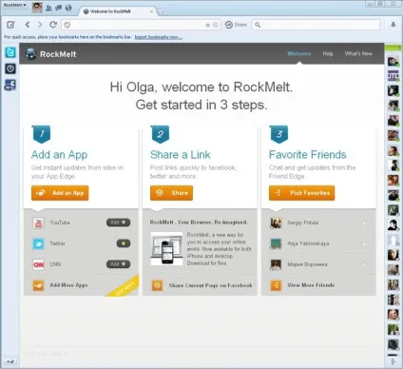Add CNN app with Add star button

click(x=118, y=264)
